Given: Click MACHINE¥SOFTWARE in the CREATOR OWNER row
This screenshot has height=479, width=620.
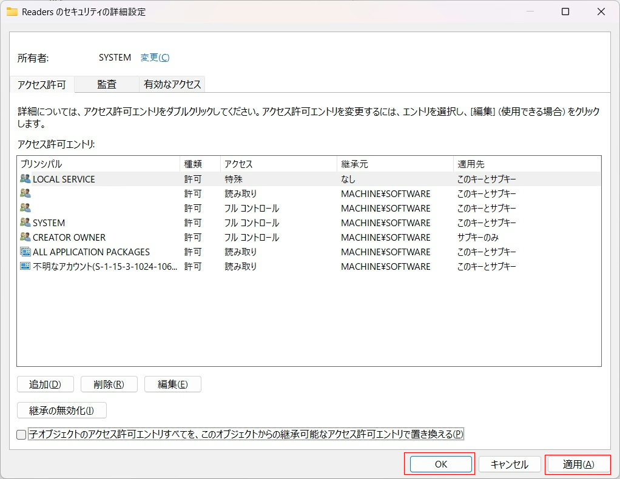Looking at the screenshot, I should (x=385, y=238).
